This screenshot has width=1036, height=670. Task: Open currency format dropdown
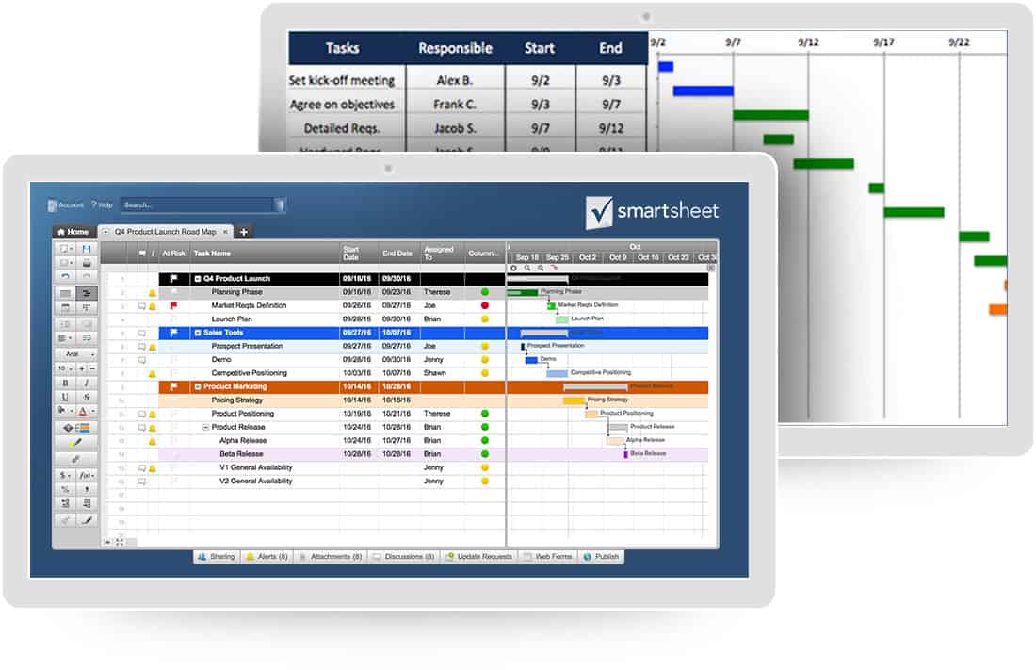click(65, 475)
